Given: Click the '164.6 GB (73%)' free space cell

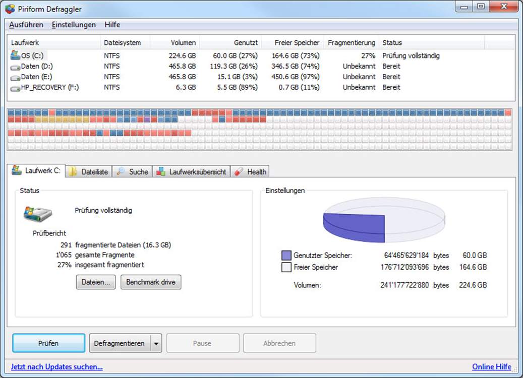Looking at the screenshot, I should click(295, 55).
